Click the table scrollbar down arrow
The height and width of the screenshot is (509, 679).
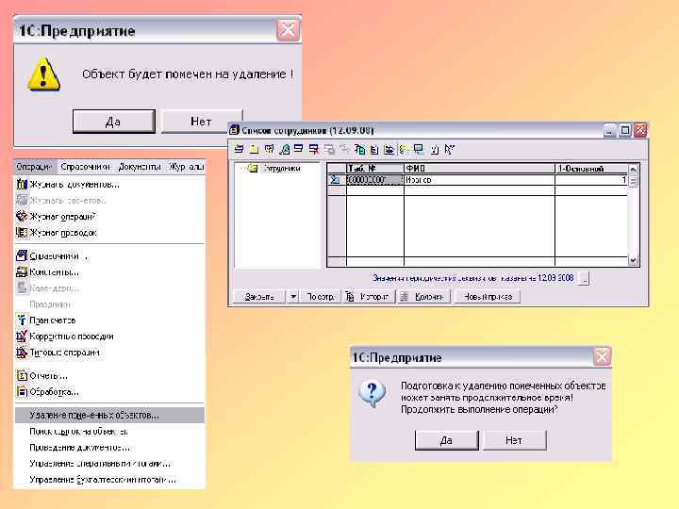pos(633,260)
